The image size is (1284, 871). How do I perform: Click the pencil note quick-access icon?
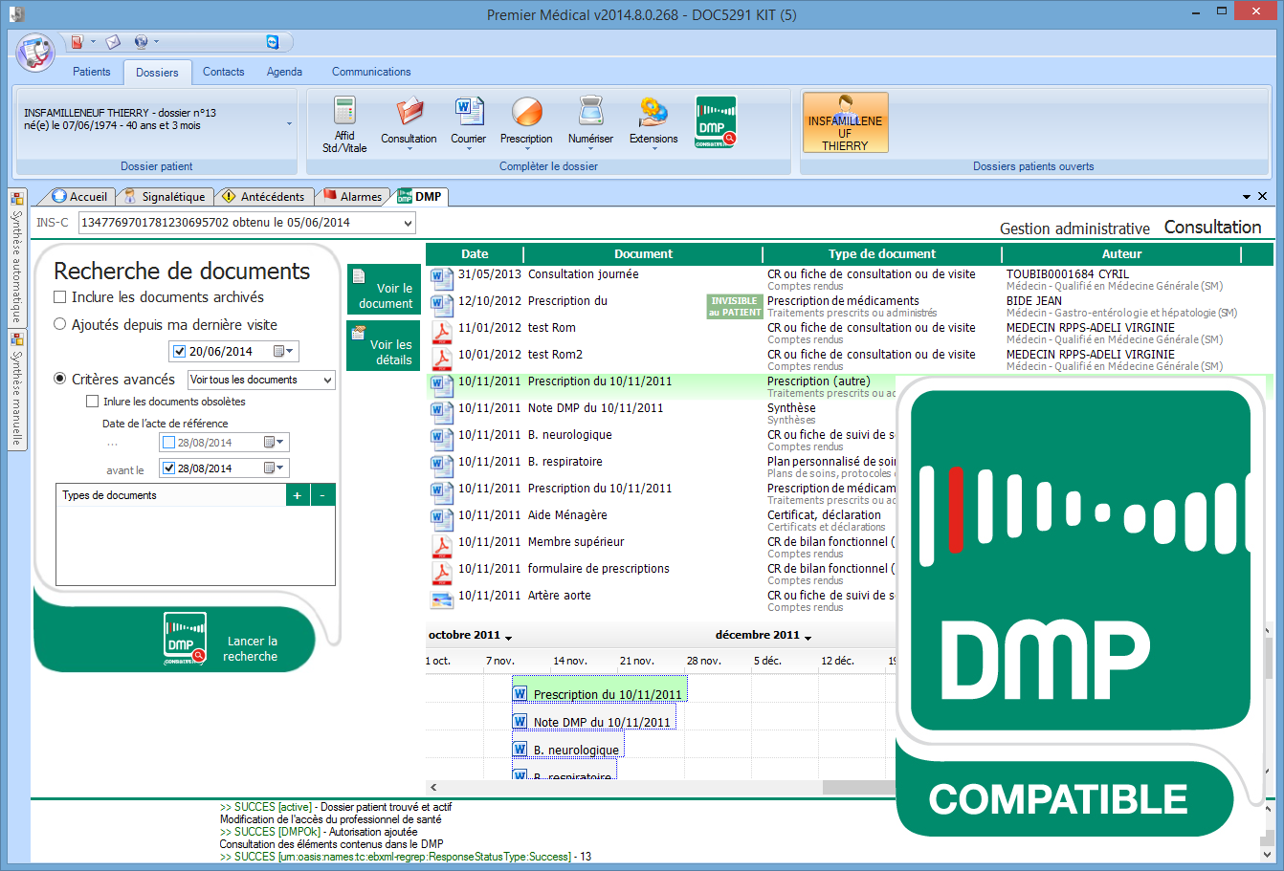[113, 42]
